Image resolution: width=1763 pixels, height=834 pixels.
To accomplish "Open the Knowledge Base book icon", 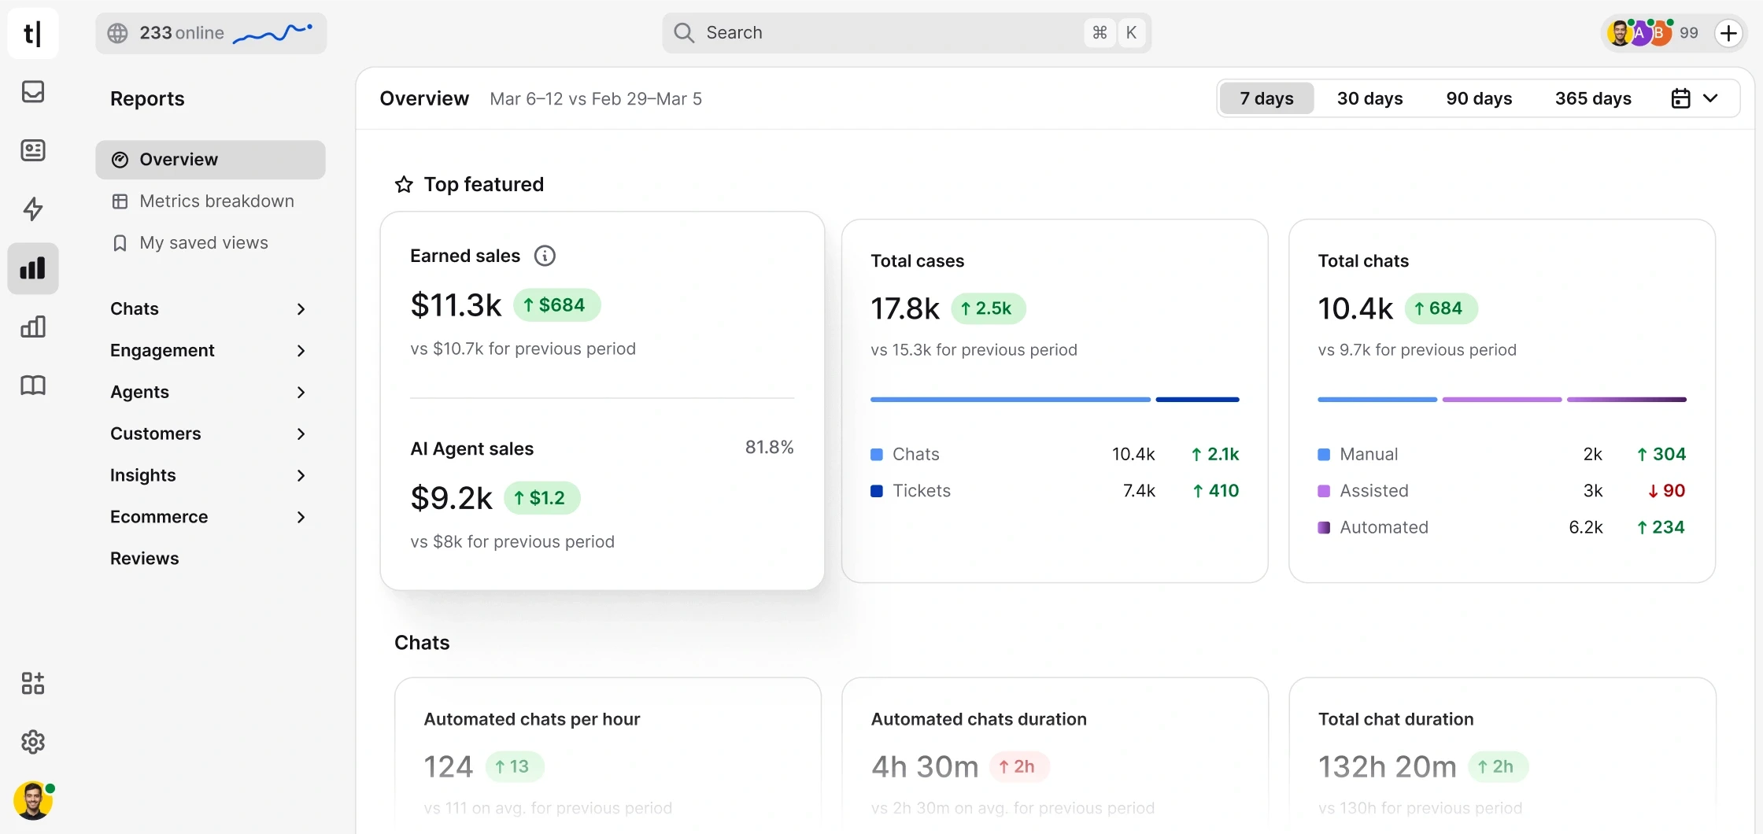I will pyautogui.click(x=32, y=386).
